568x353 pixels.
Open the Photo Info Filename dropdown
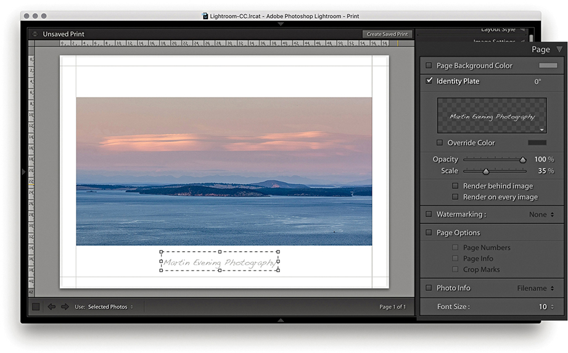[535, 288]
